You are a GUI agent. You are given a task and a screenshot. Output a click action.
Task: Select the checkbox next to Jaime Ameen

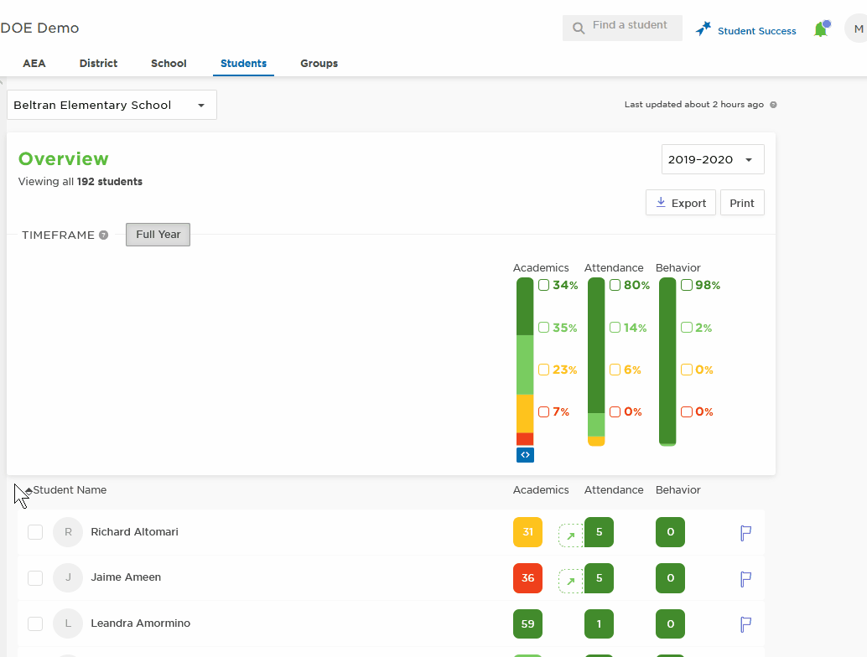pos(35,578)
